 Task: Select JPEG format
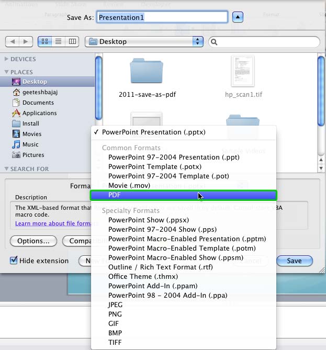tap(184, 304)
